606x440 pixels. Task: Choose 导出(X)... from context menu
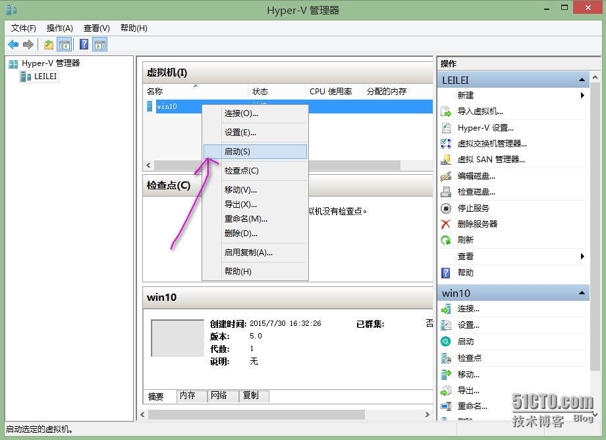point(255,204)
